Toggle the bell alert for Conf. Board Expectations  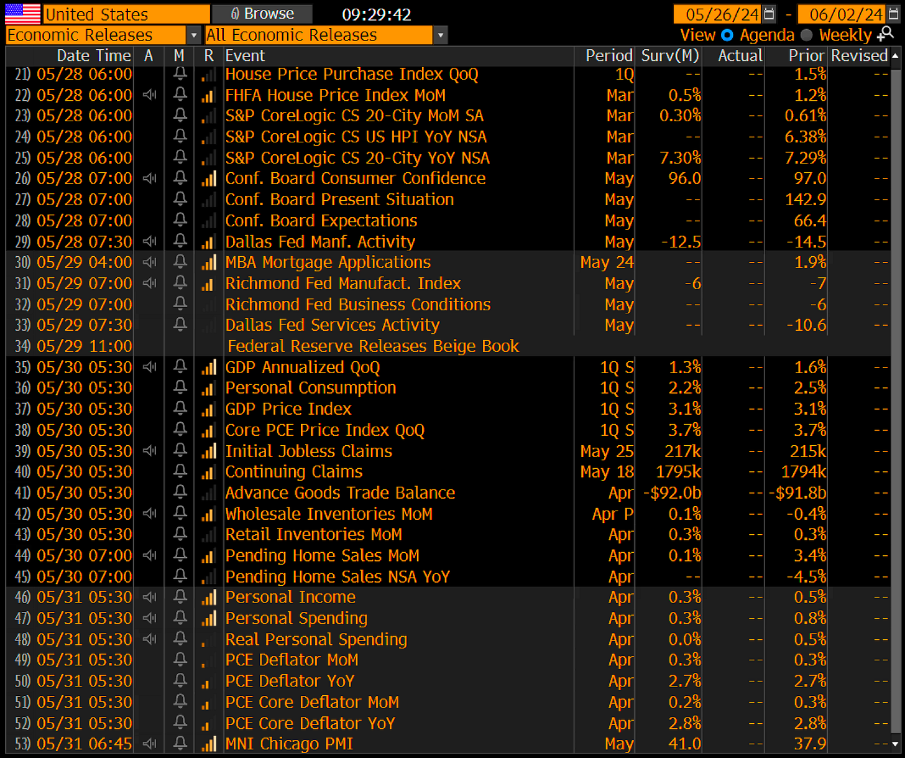click(180, 221)
